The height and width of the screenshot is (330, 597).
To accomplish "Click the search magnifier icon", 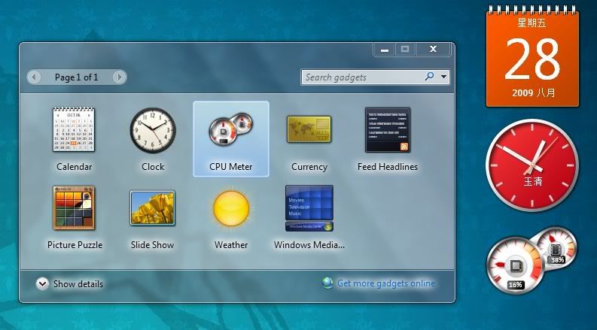I will coord(429,77).
